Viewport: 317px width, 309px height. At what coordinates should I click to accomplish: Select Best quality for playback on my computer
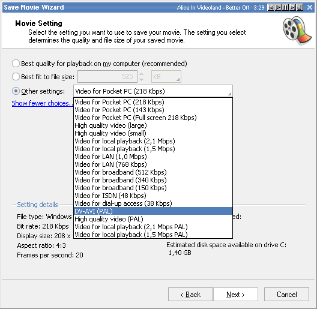(x=16, y=64)
